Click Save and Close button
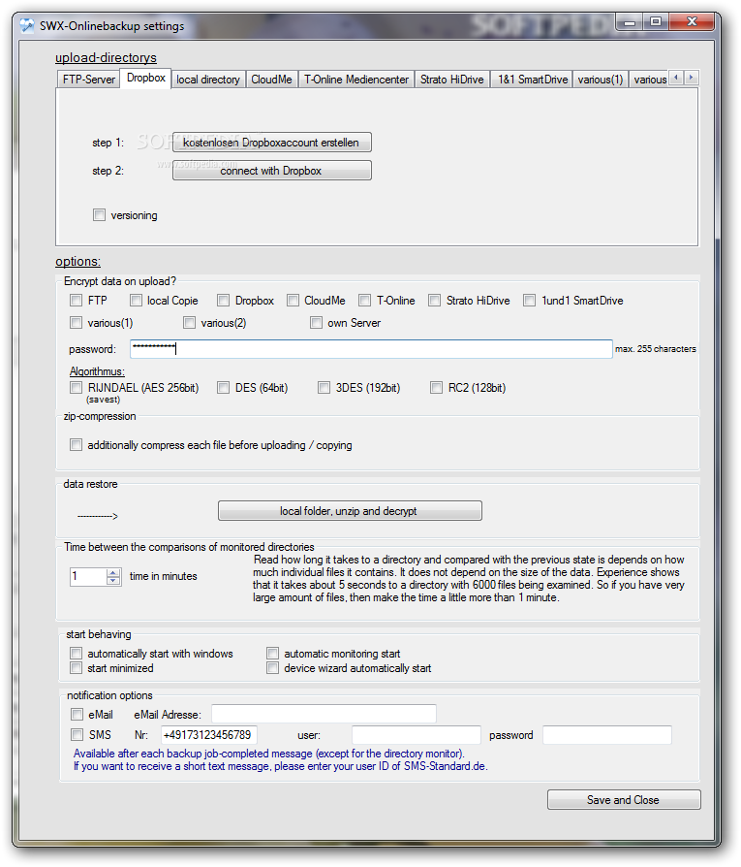 [624, 799]
